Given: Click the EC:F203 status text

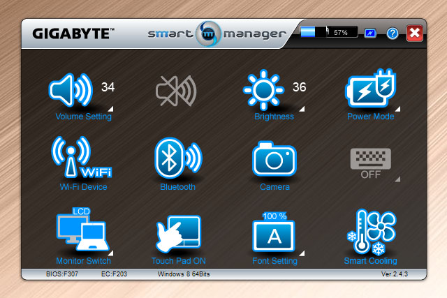Looking at the screenshot, I should [114, 274].
